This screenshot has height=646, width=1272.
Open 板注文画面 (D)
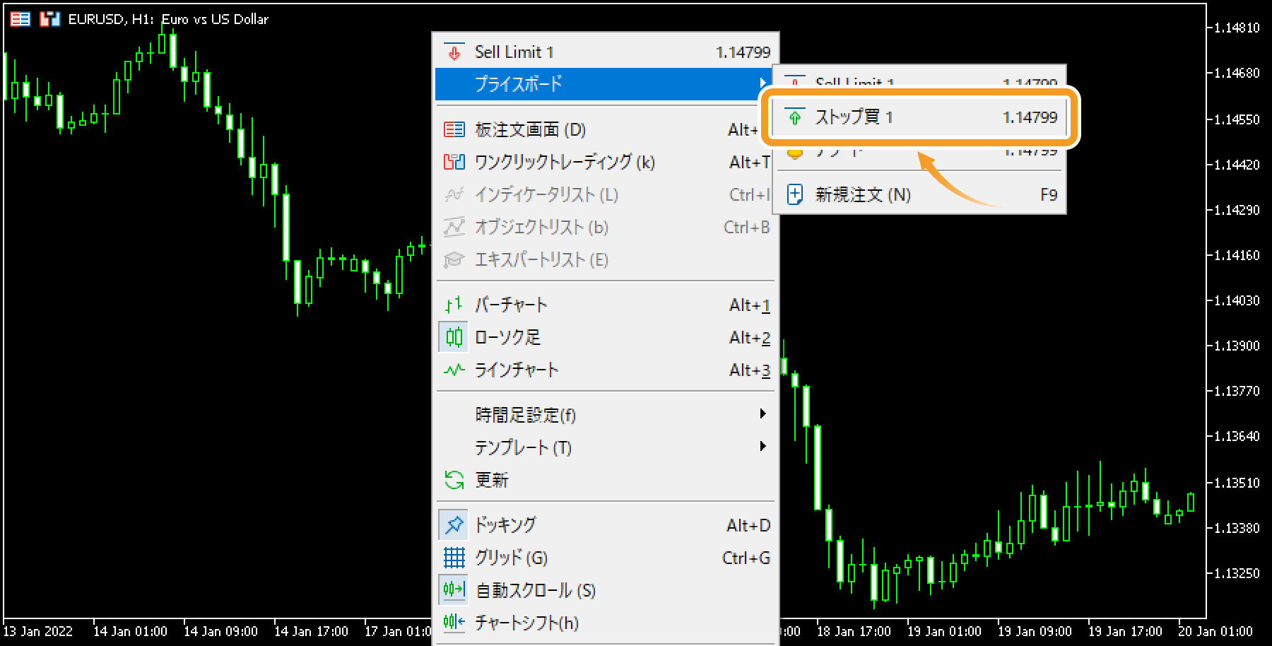point(606,129)
